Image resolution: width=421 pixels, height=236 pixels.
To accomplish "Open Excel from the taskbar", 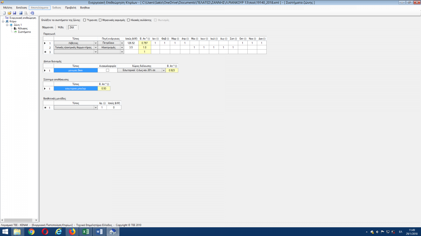I will (86, 231).
